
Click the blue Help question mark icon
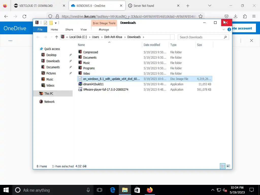coord(229,29)
